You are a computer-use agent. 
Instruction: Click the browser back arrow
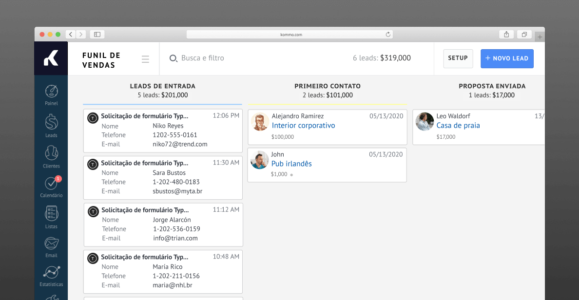(x=71, y=35)
